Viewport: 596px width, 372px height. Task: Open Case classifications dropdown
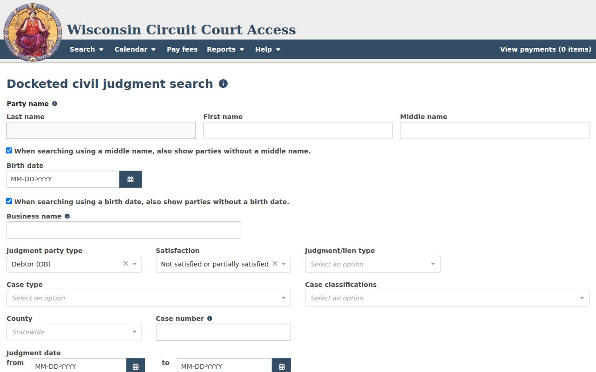pos(447,298)
